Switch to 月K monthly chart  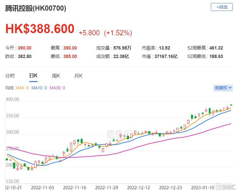click(x=78, y=76)
